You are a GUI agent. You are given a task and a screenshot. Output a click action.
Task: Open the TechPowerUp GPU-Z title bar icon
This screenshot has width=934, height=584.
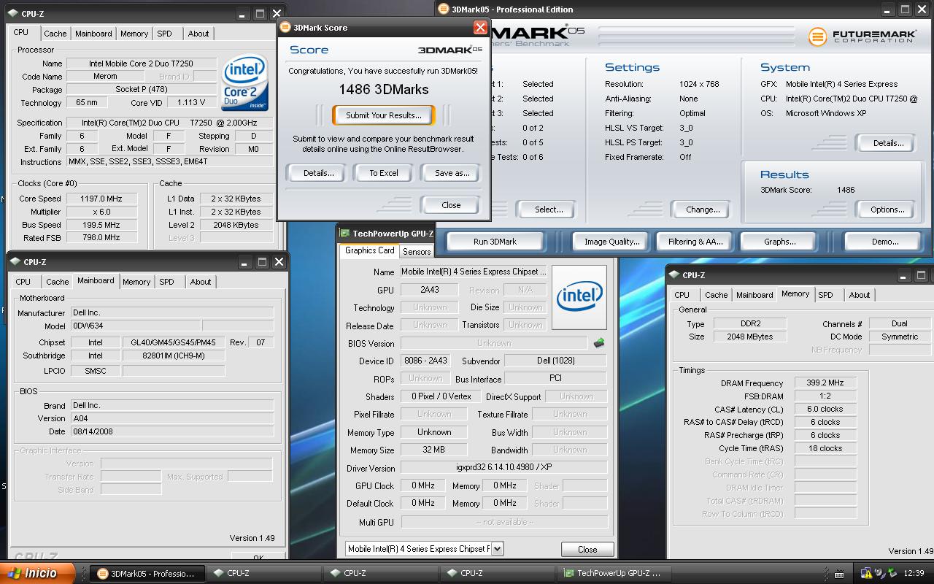pos(344,234)
